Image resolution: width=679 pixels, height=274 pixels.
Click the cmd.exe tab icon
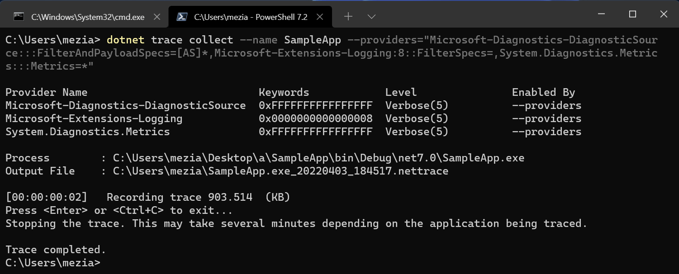[19, 17]
